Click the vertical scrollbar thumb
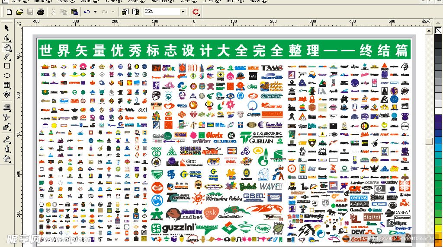The width and height of the screenshot is (443, 247). [x=429, y=141]
